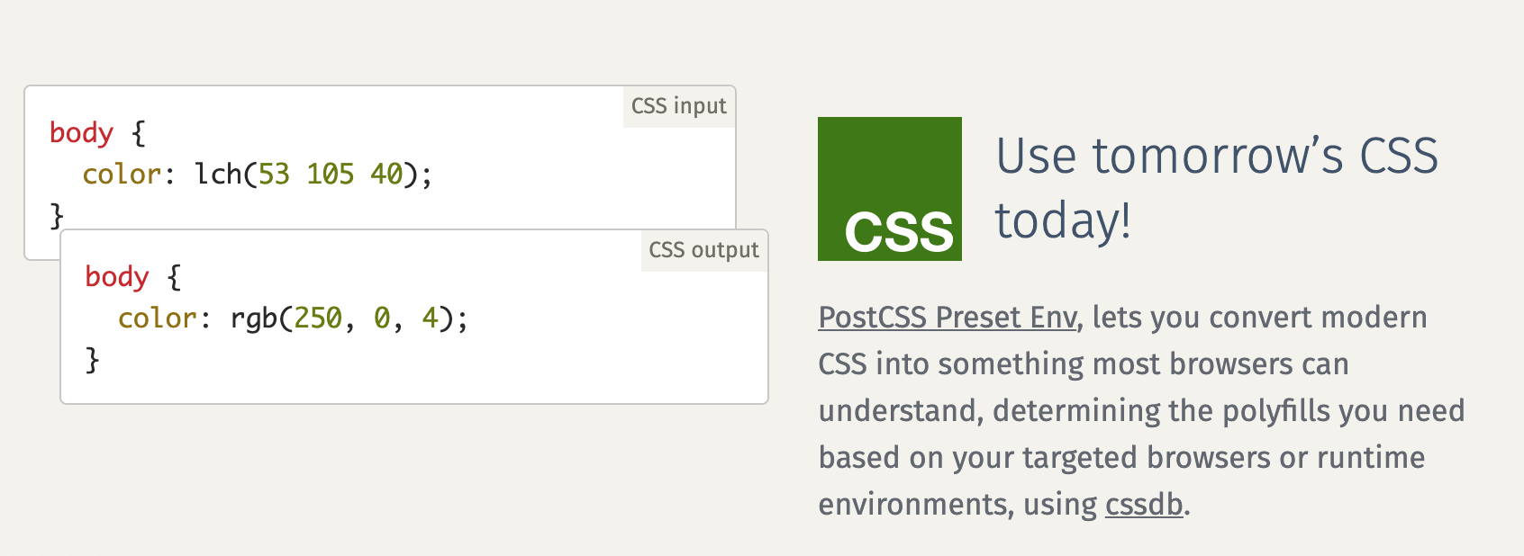The image size is (1524, 556).
Task: Click the rgb(250, 0, 4) output value
Action: point(349,318)
